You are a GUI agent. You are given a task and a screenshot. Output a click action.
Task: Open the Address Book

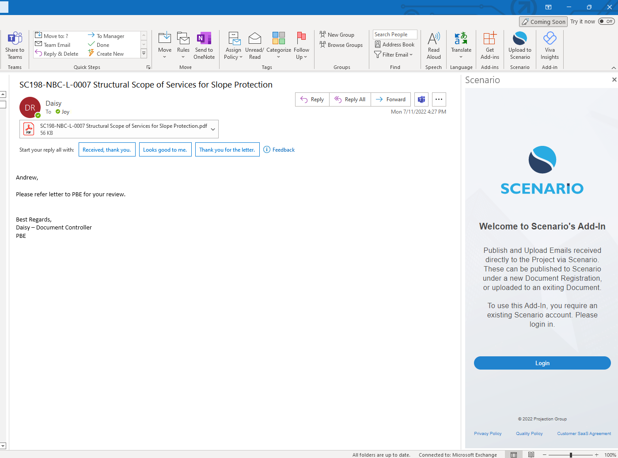(394, 44)
